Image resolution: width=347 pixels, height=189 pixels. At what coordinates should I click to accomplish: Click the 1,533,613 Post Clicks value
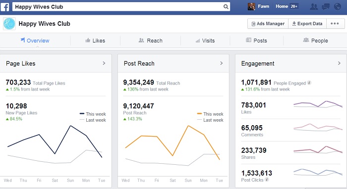[257, 173]
